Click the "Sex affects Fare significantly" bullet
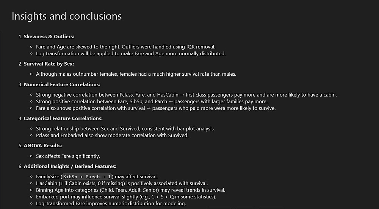This screenshot has width=379, height=209. point(68,156)
